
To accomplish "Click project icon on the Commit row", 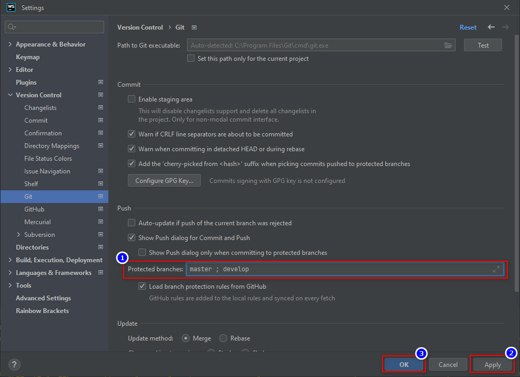I will (x=101, y=120).
